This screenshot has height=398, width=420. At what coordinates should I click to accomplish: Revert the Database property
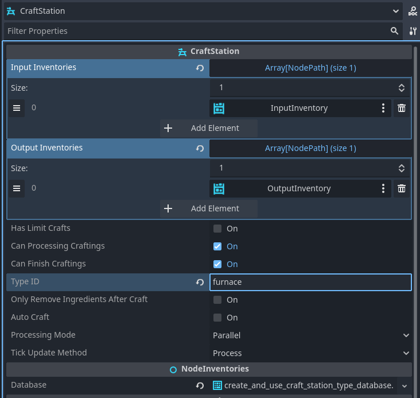pyautogui.click(x=200, y=386)
